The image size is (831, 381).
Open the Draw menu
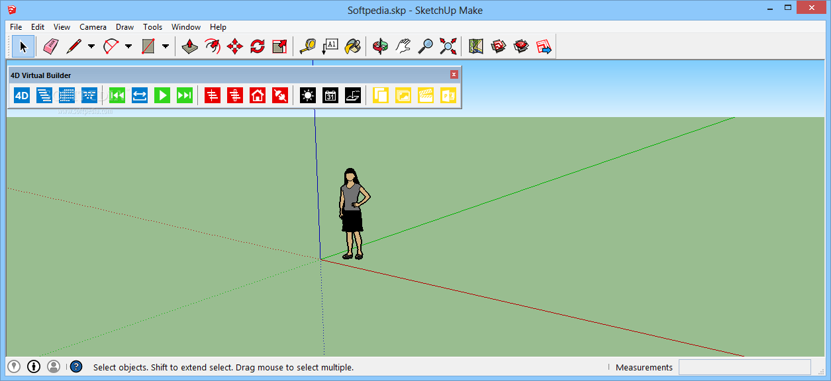125,27
